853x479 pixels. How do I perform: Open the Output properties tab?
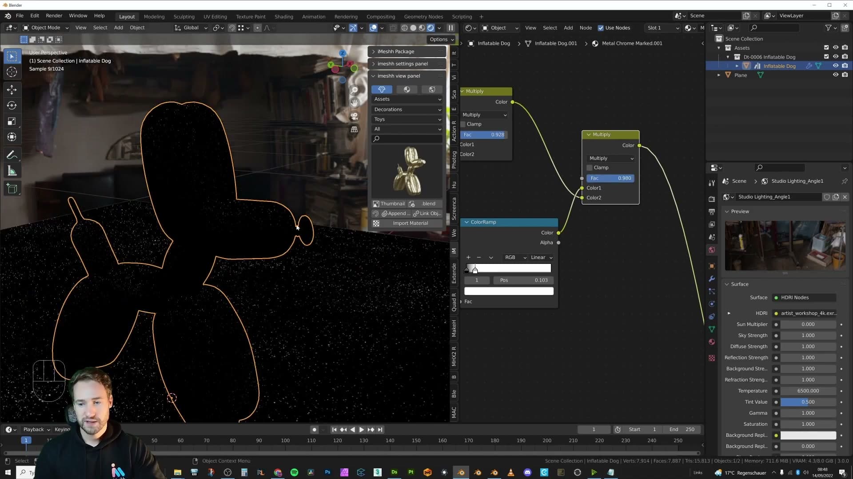[x=712, y=212]
